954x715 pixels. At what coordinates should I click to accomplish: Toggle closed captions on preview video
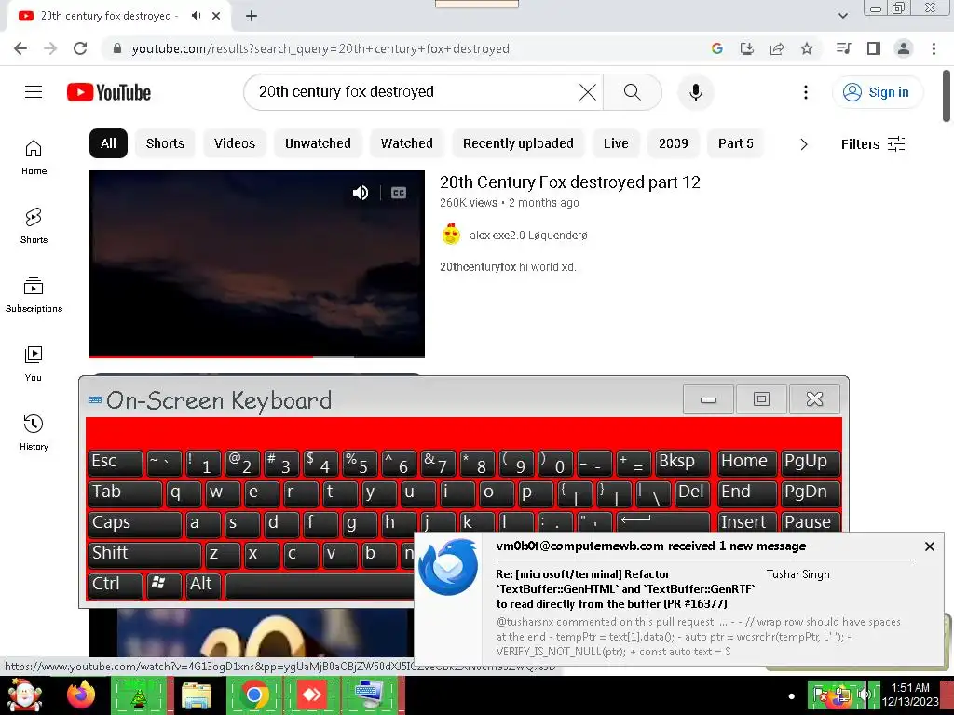tap(399, 193)
